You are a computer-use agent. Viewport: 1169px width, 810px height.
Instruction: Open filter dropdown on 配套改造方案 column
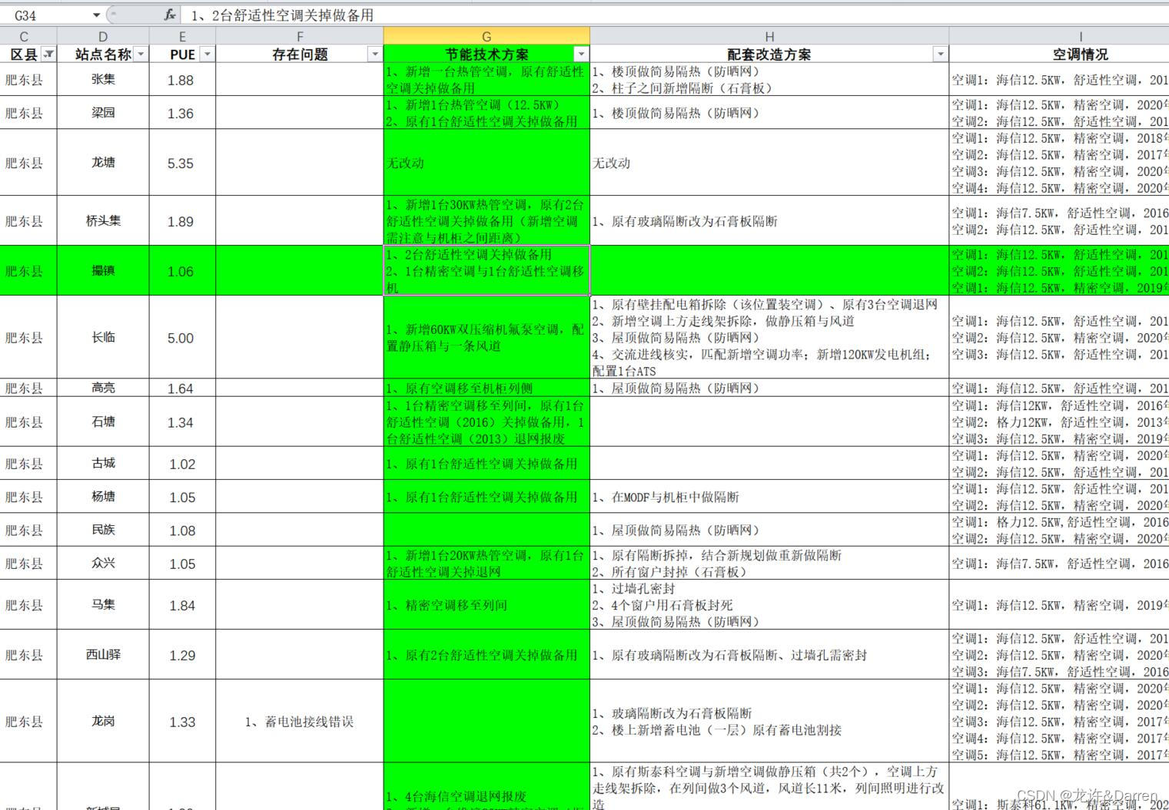[941, 55]
